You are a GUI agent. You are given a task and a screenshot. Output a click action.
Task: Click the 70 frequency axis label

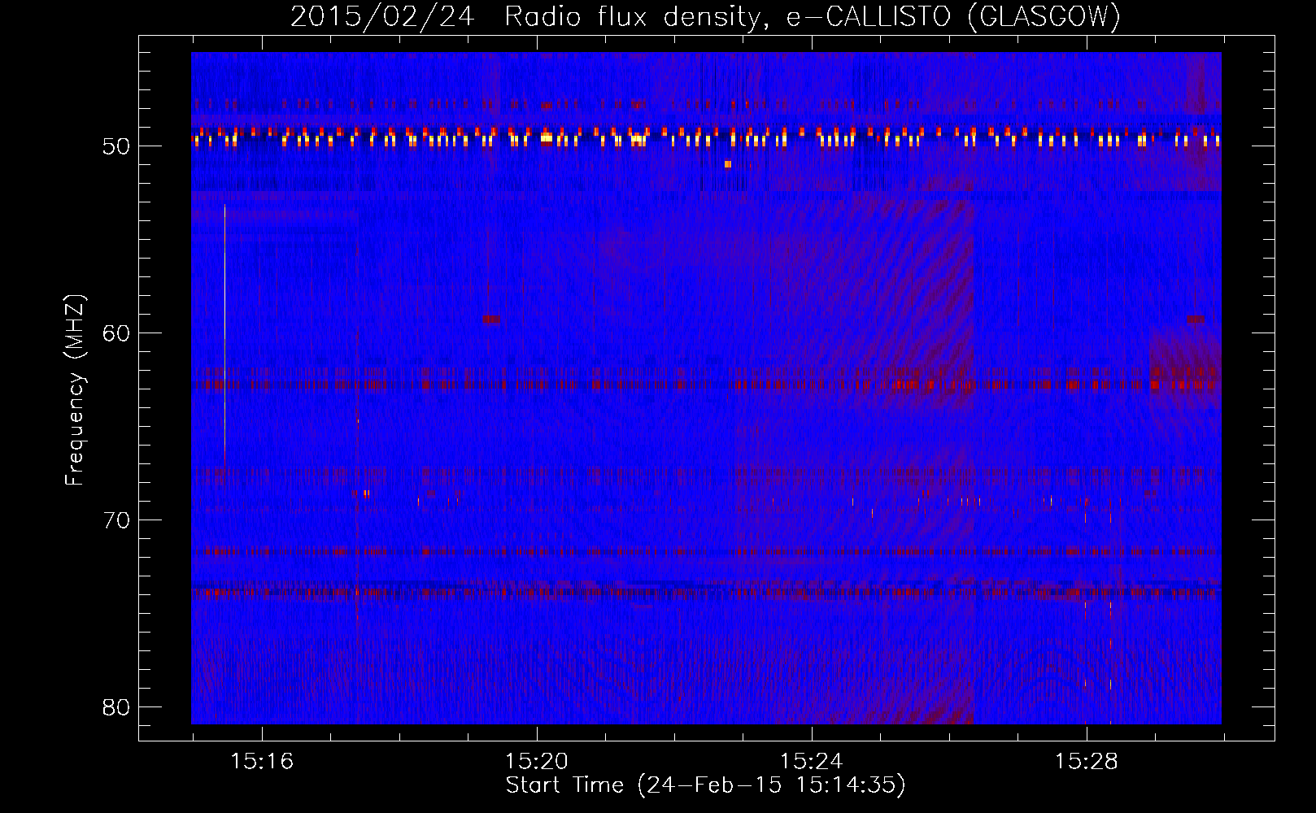(x=117, y=520)
